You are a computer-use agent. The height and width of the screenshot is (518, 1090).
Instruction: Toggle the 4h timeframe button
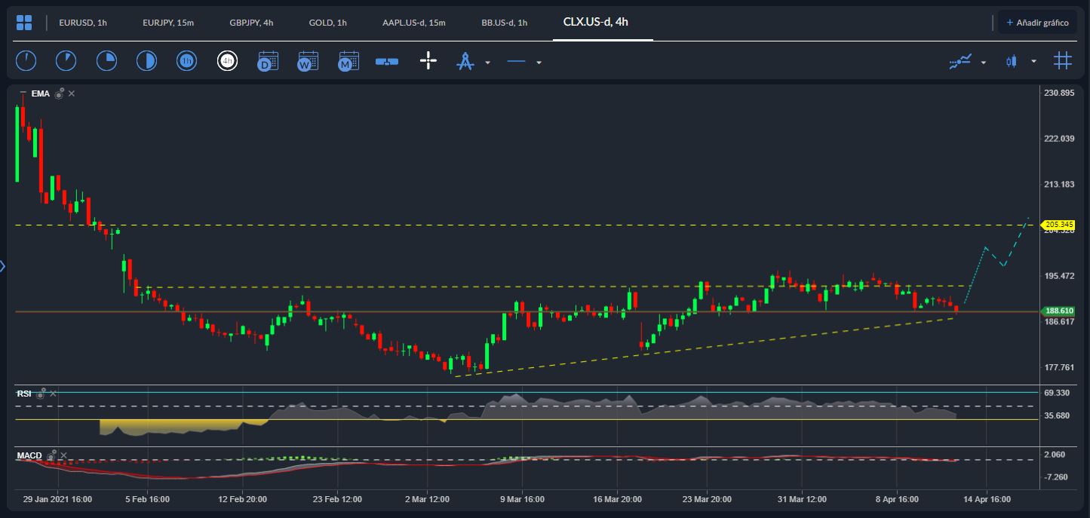pos(227,61)
